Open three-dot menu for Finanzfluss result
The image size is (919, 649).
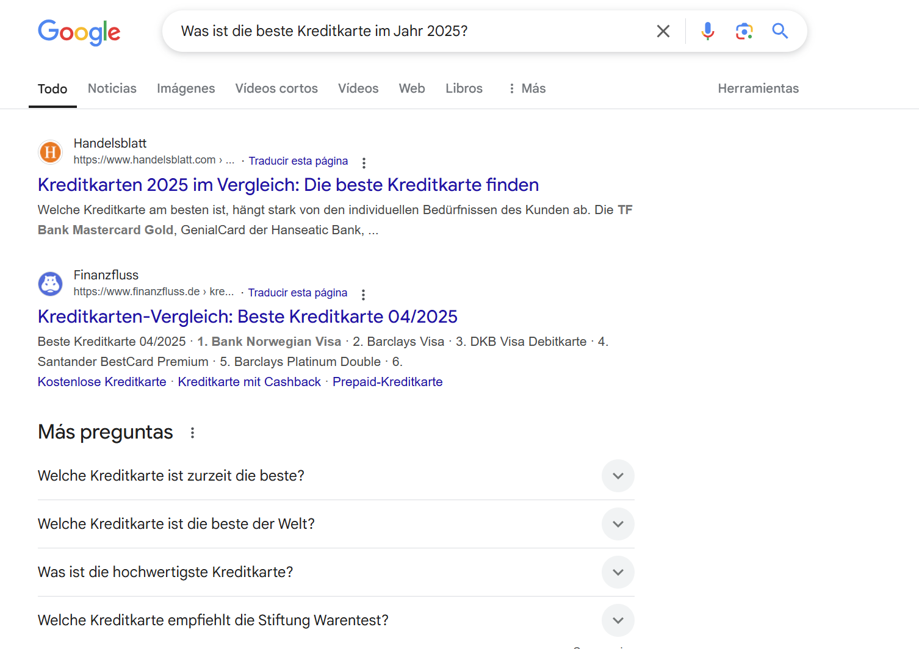click(x=363, y=295)
